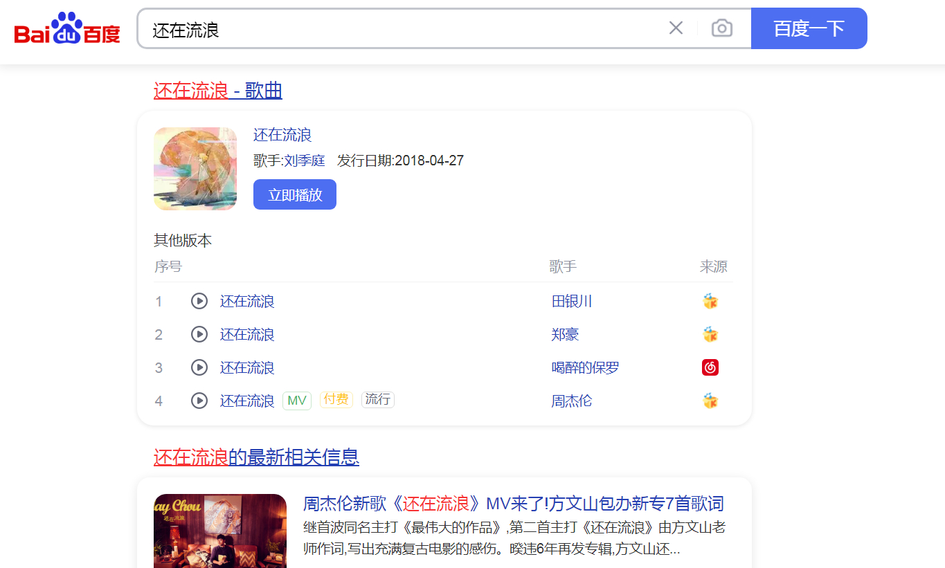This screenshot has width=945, height=568.
Task: Clear the search box using the X icon
Action: 676,28
